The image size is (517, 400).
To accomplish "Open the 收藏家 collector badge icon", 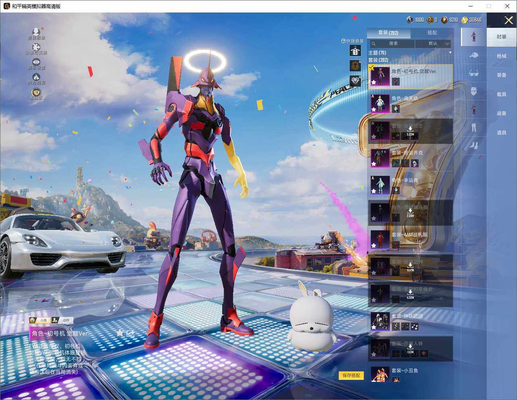I will pyautogui.click(x=36, y=92).
